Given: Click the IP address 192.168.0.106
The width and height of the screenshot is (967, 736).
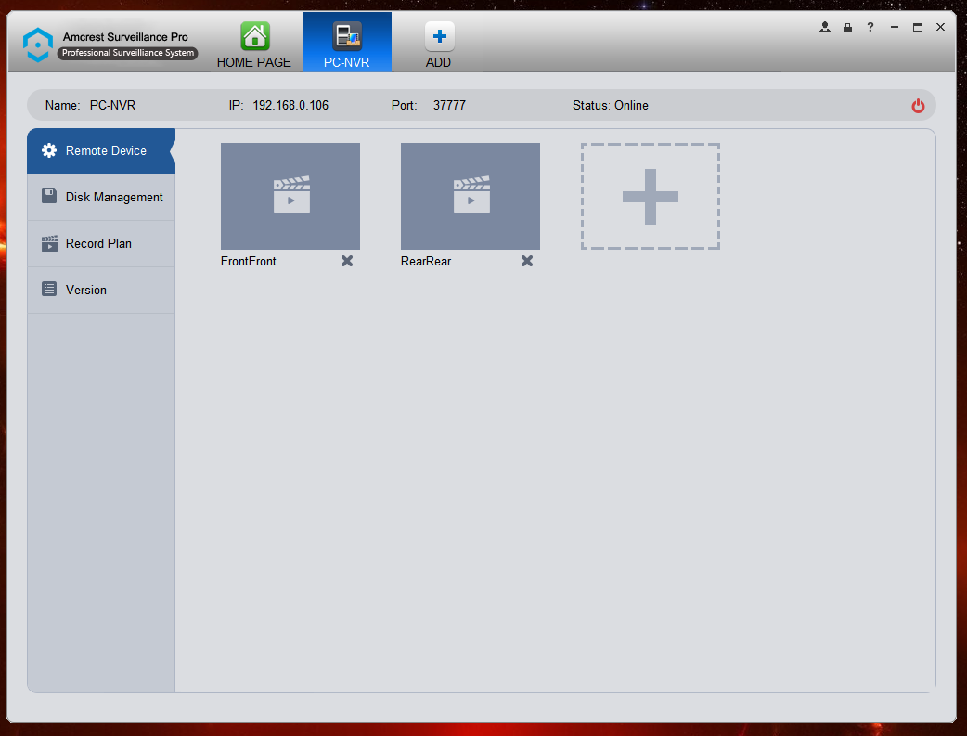Looking at the screenshot, I should [290, 106].
